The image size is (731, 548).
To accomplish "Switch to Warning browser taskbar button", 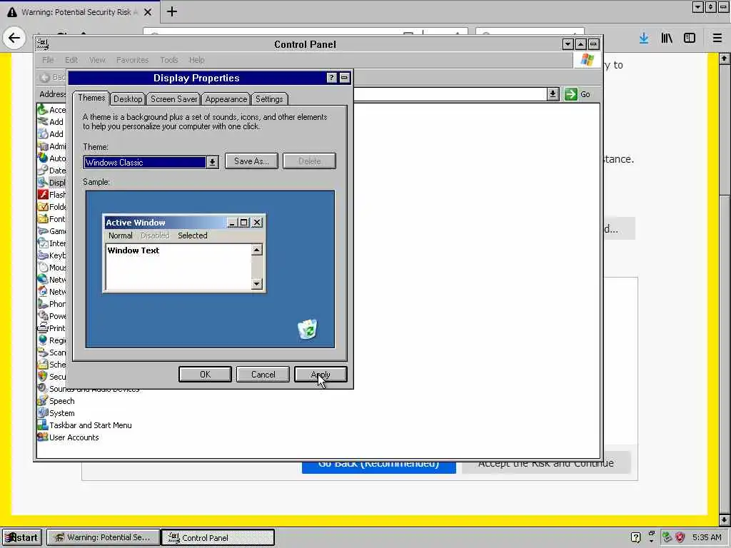I will (103, 537).
